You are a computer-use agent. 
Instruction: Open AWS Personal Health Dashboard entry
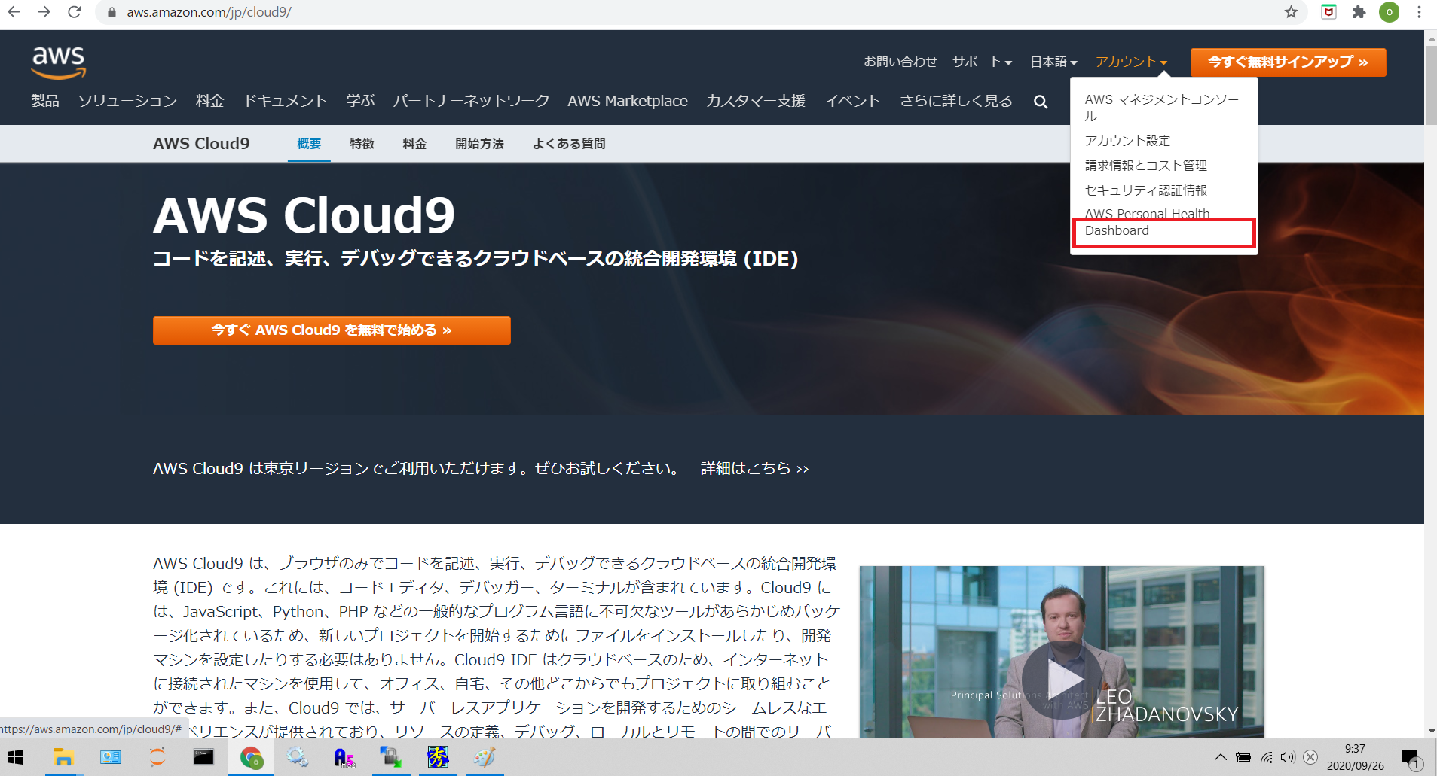tap(1147, 222)
